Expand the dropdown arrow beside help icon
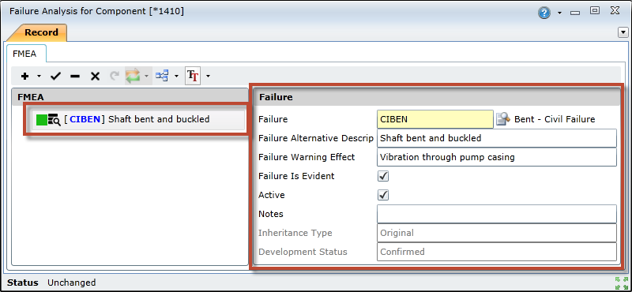The height and width of the screenshot is (292, 632). coord(559,13)
